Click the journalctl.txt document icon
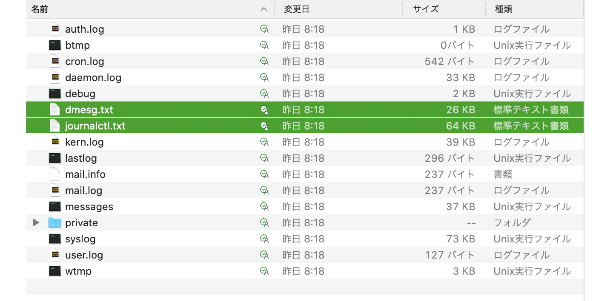613x301 pixels. (x=54, y=126)
